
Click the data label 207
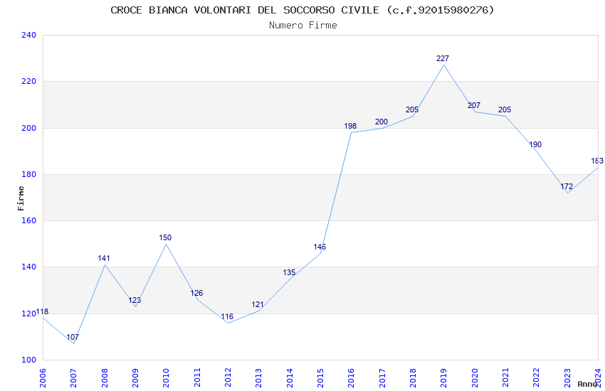point(474,105)
